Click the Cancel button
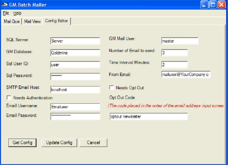 (x=93, y=143)
